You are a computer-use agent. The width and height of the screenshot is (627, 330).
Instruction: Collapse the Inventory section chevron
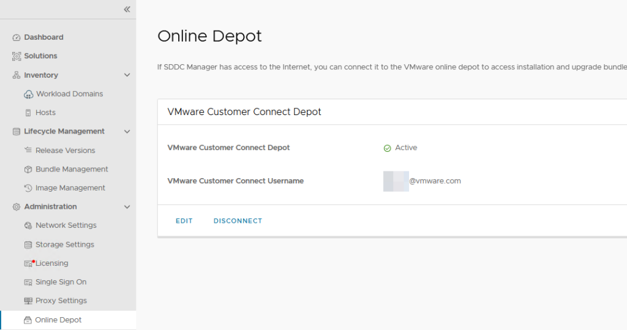pos(127,75)
